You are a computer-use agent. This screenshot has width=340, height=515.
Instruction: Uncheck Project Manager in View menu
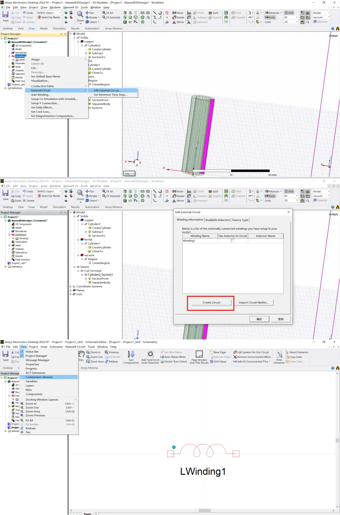[36, 356]
